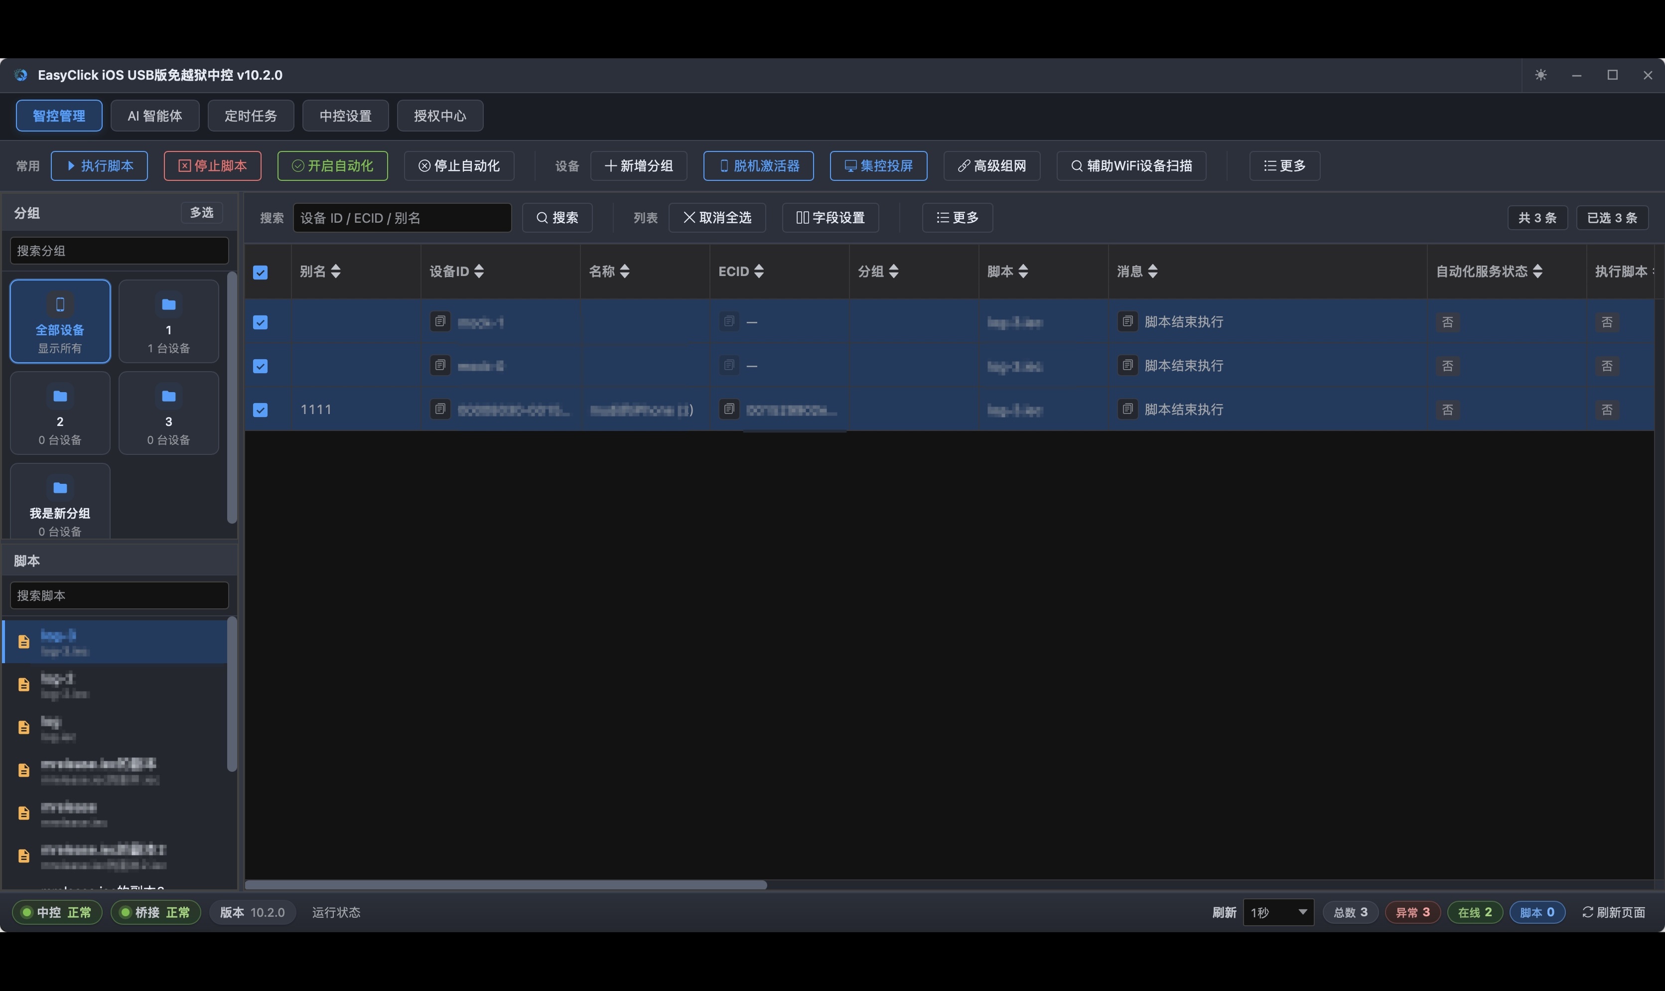Open the 授权中心 tab
This screenshot has height=991, width=1665.
point(440,116)
